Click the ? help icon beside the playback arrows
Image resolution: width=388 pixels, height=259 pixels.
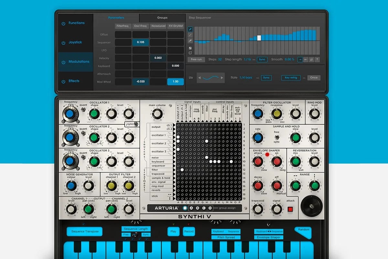[x=317, y=60]
